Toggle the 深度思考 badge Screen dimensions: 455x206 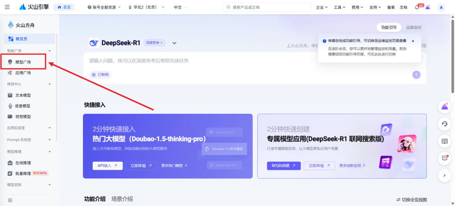pos(154,43)
